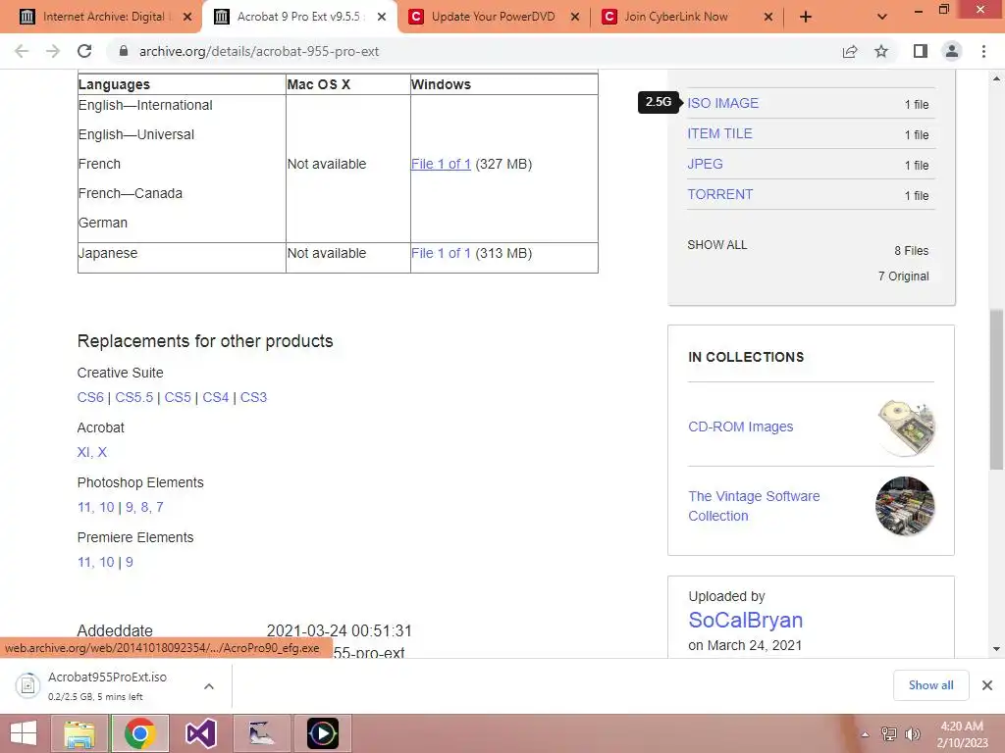This screenshot has height=753, width=1005.
Task: Click the page vertical scrollbar thumb
Action: pyautogui.click(x=996, y=389)
